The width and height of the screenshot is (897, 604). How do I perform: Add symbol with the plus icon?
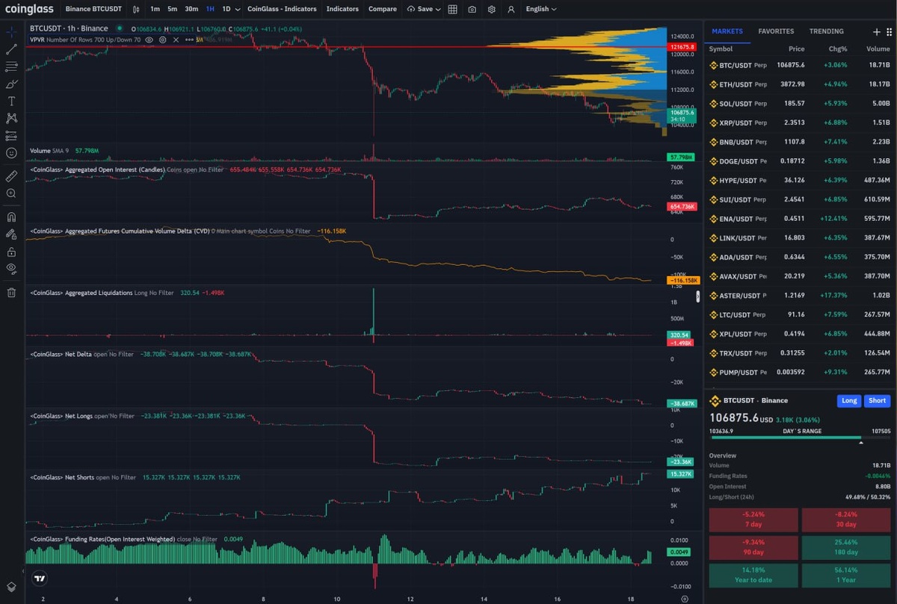[877, 31]
